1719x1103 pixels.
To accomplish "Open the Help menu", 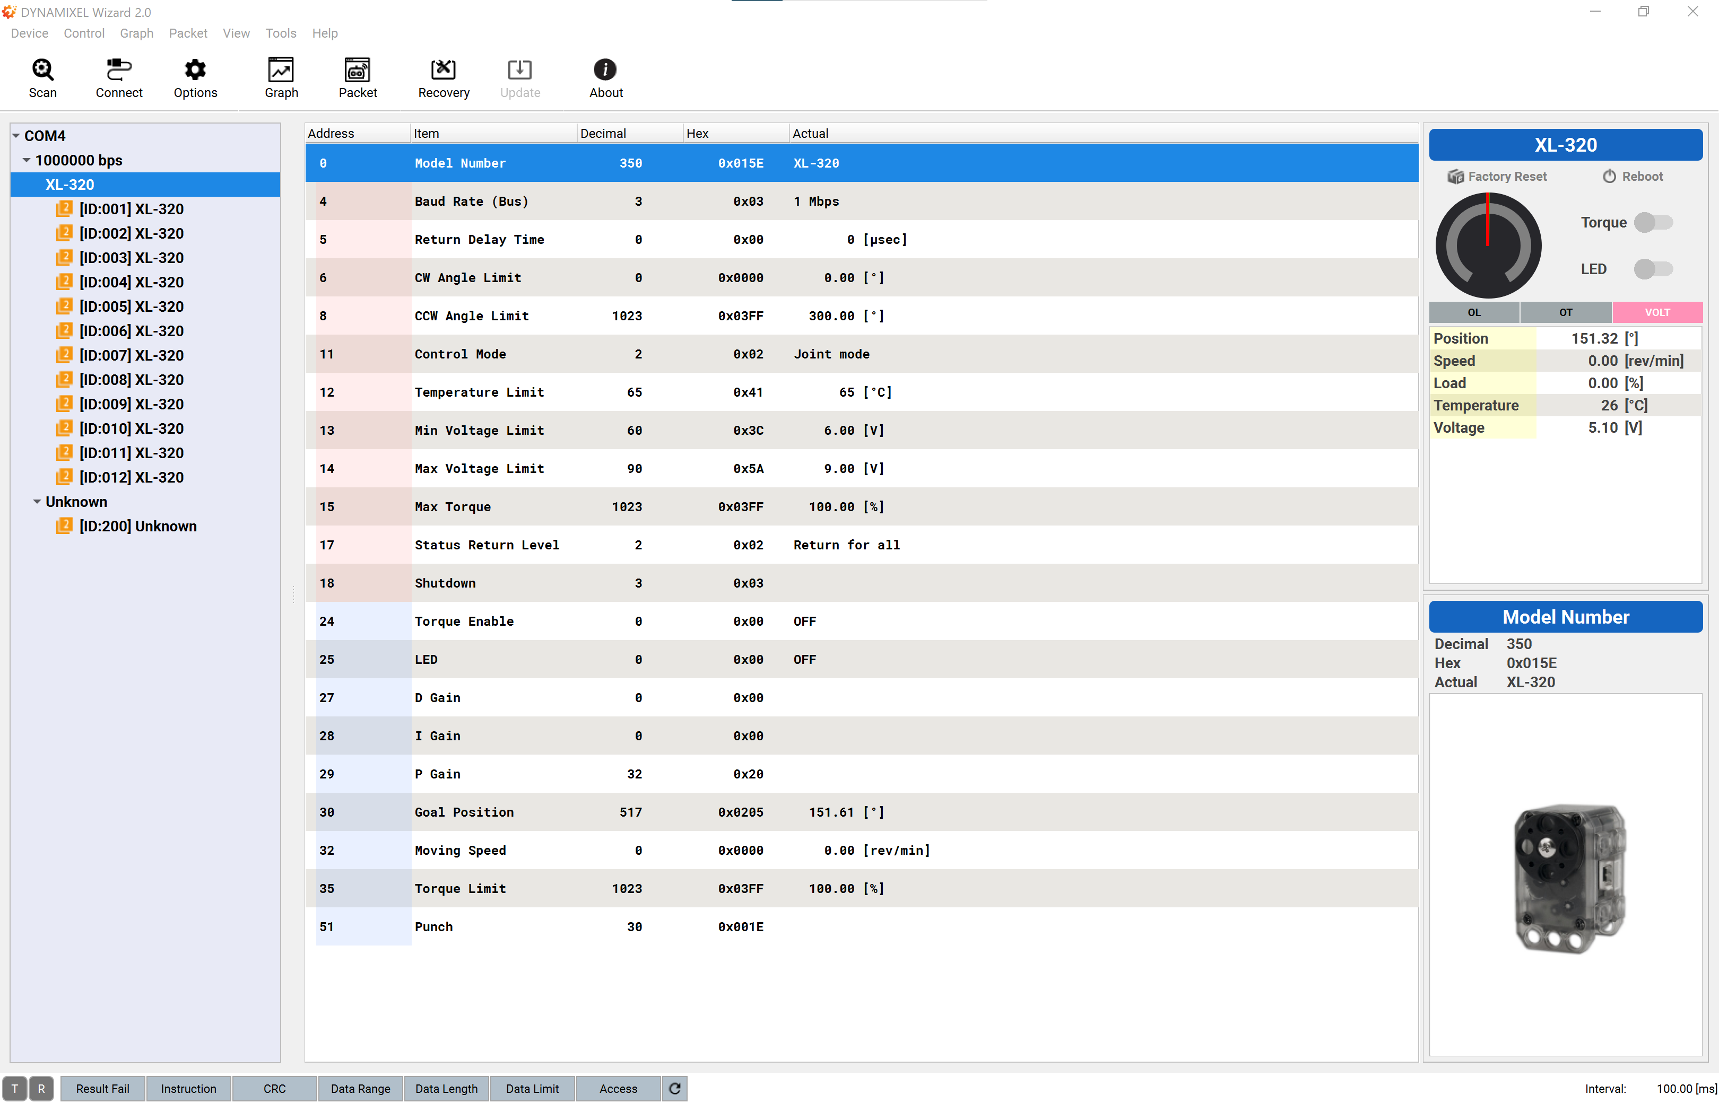I will (325, 33).
